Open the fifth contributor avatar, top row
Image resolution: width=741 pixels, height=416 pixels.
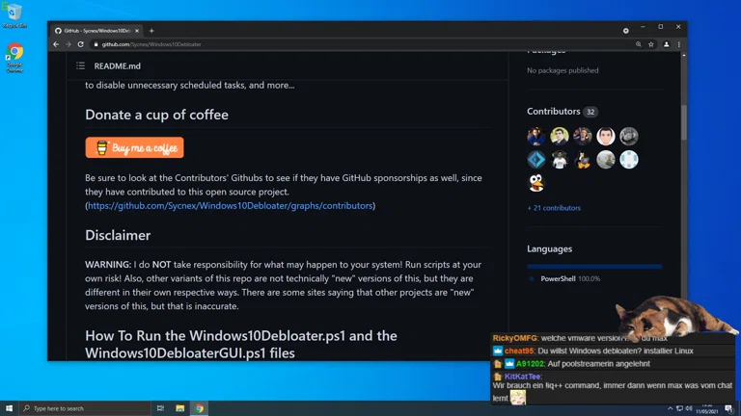click(x=628, y=136)
